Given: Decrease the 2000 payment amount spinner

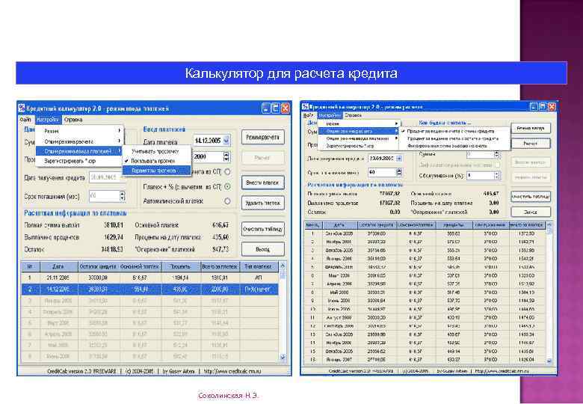Looking at the screenshot, I should [x=226, y=159].
